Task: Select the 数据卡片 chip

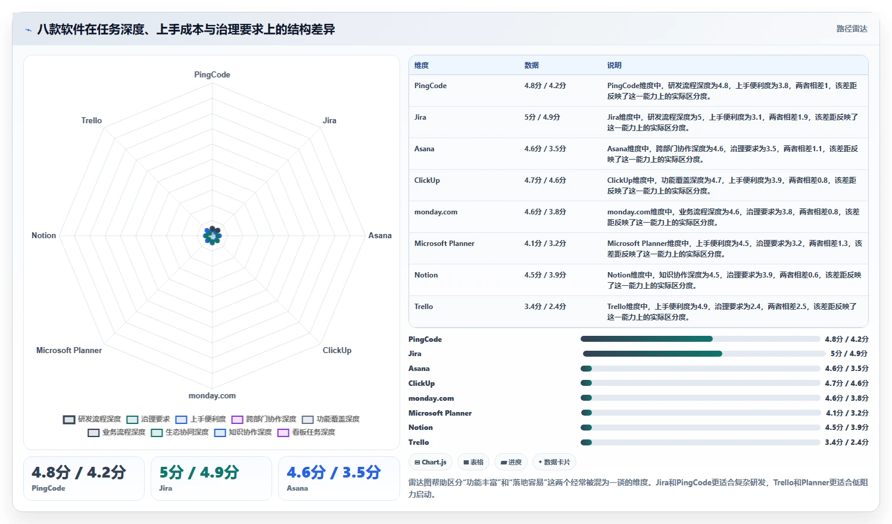Action: 554,462
